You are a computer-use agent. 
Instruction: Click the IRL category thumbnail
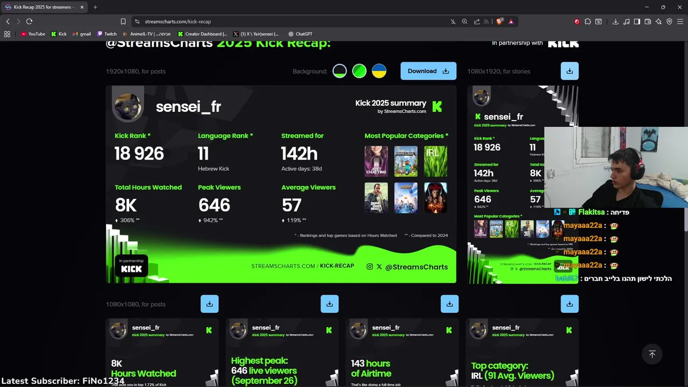[435, 161]
